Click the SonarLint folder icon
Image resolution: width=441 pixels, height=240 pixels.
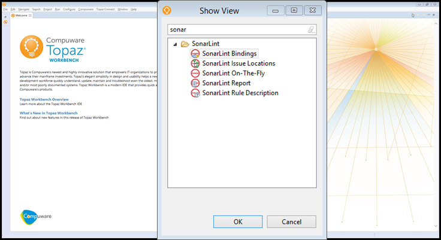[x=185, y=44]
